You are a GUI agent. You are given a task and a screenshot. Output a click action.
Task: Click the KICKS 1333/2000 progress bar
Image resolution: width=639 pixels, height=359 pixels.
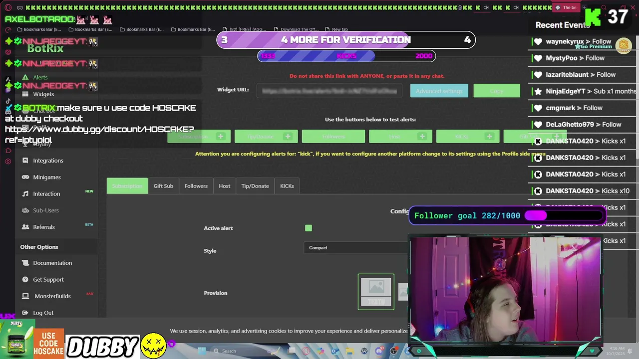pos(346,56)
